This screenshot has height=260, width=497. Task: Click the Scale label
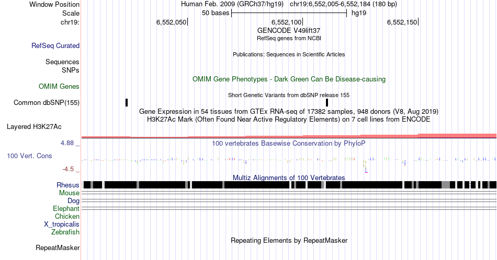click(x=71, y=13)
